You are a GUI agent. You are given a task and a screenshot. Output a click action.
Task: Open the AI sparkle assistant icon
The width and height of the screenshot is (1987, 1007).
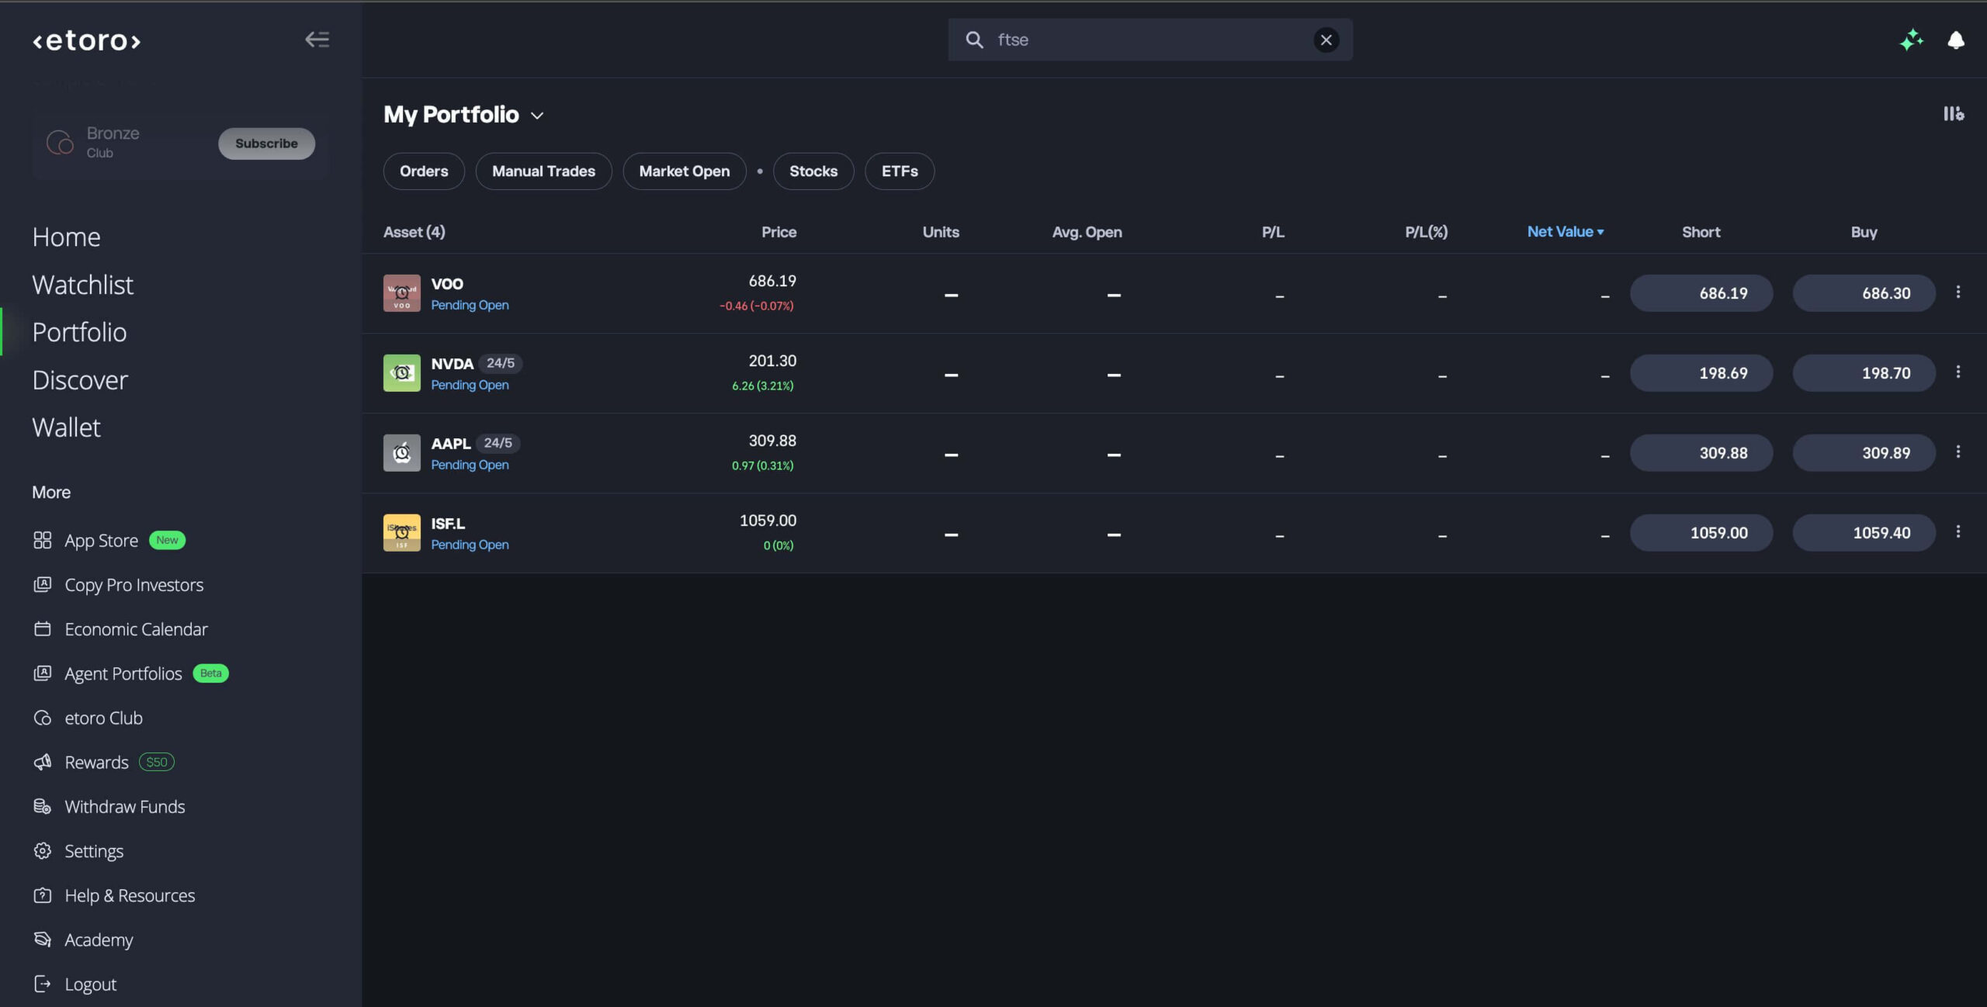click(1912, 40)
